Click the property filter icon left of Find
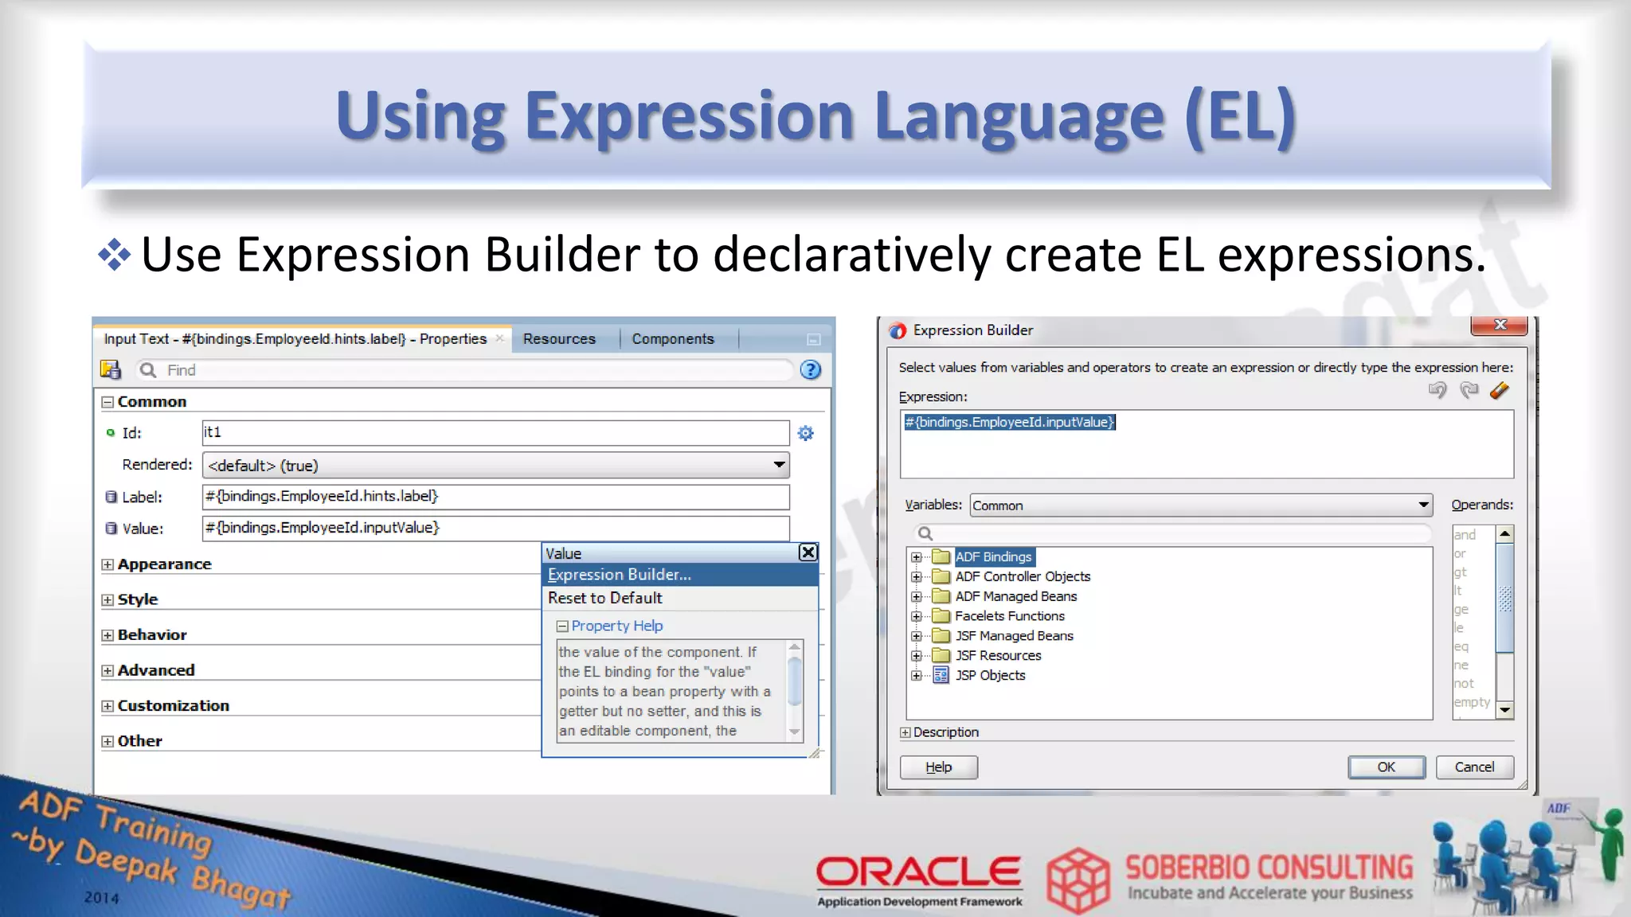This screenshot has width=1631, height=917. pos(110,369)
